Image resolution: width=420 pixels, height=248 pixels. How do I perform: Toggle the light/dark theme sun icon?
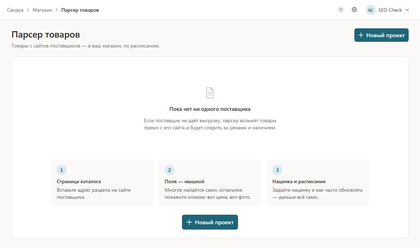coord(341,10)
